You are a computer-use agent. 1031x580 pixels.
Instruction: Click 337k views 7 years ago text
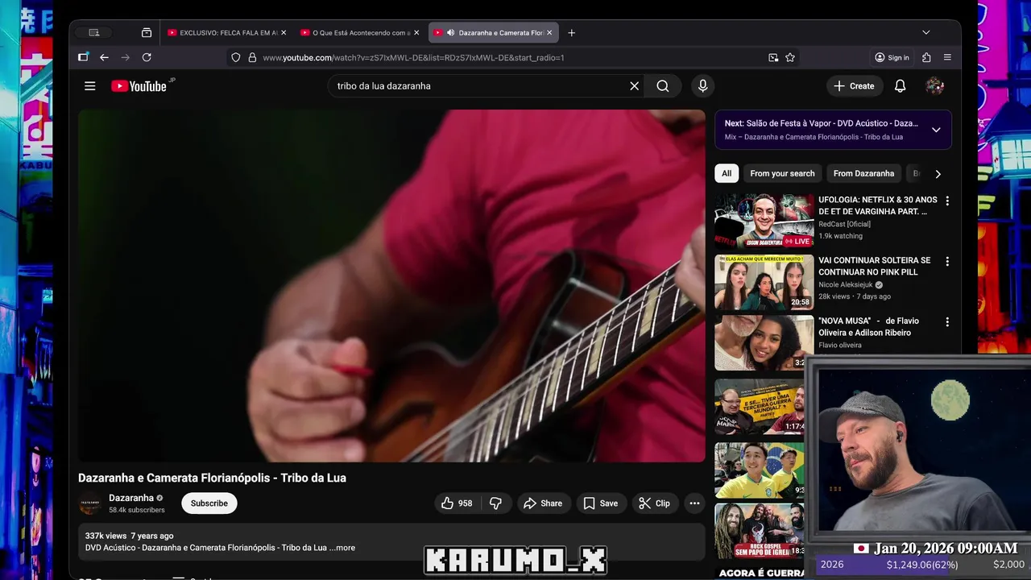point(129,536)
